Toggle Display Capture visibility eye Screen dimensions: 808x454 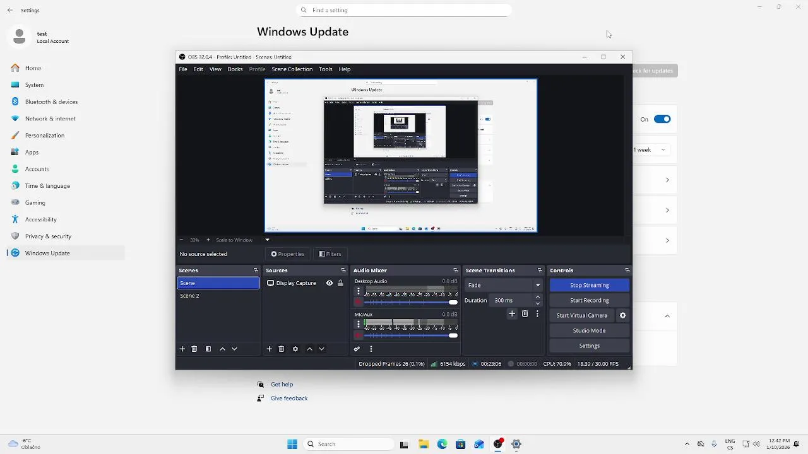point(330,283)
